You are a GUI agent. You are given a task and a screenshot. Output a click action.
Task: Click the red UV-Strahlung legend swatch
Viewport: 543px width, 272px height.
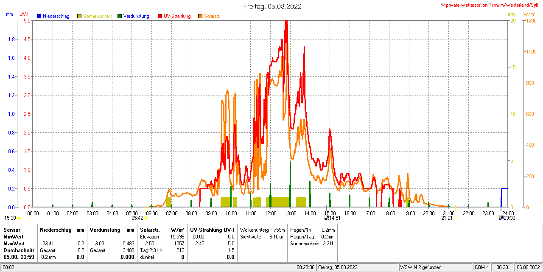160,16
